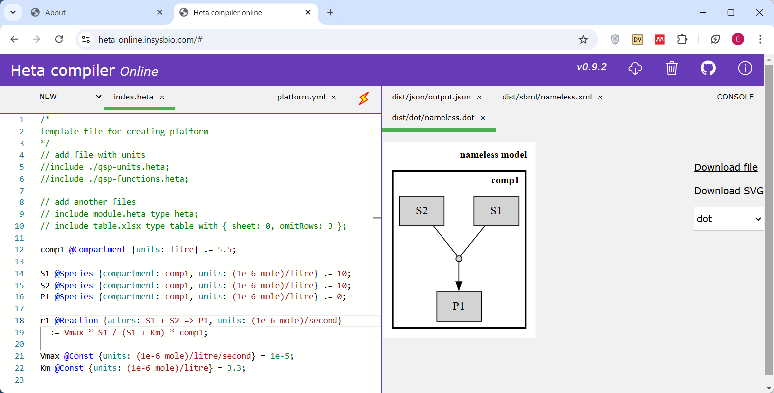The height and width of the screenshot is (393, 774).
Task: Open the dot format dropdown
Action: coord(729,219)
